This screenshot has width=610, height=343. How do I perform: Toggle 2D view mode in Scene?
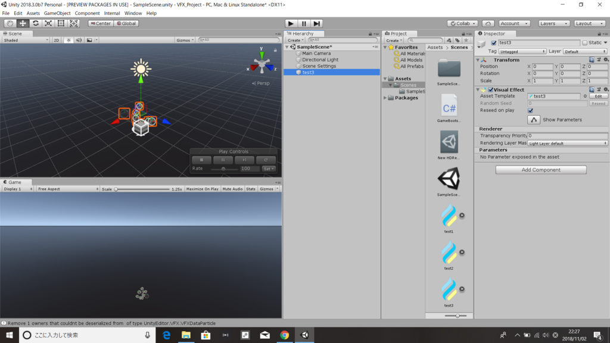[57, 40]
